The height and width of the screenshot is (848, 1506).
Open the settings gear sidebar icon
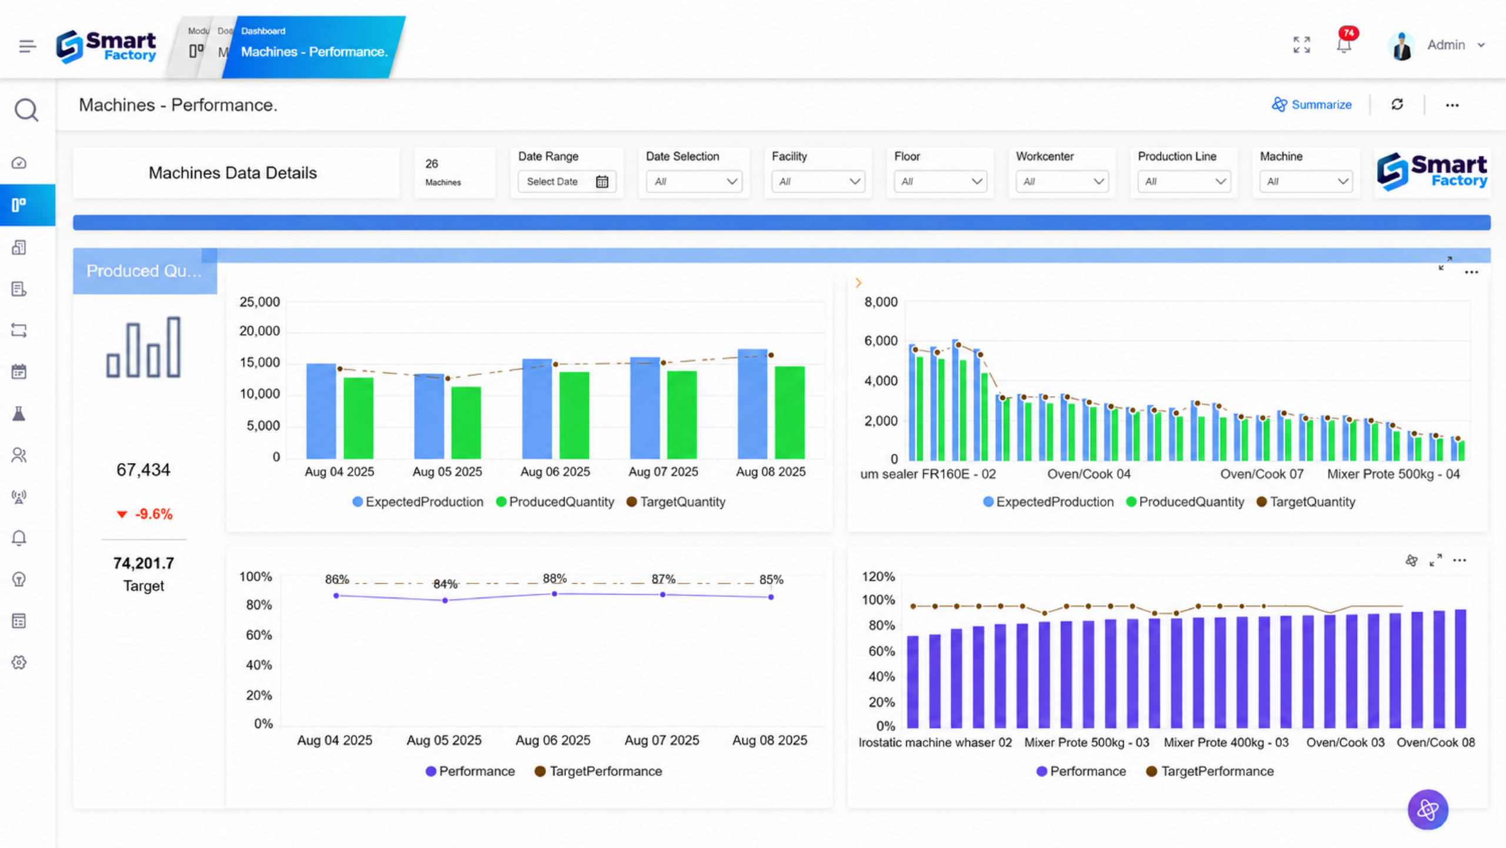pyautogui.click(x=19, y=663)
